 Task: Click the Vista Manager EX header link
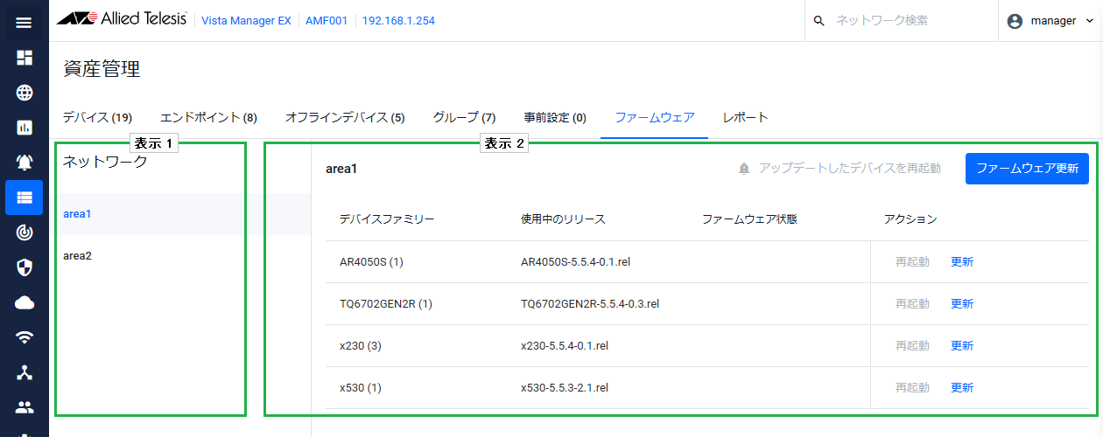[246, 21]
